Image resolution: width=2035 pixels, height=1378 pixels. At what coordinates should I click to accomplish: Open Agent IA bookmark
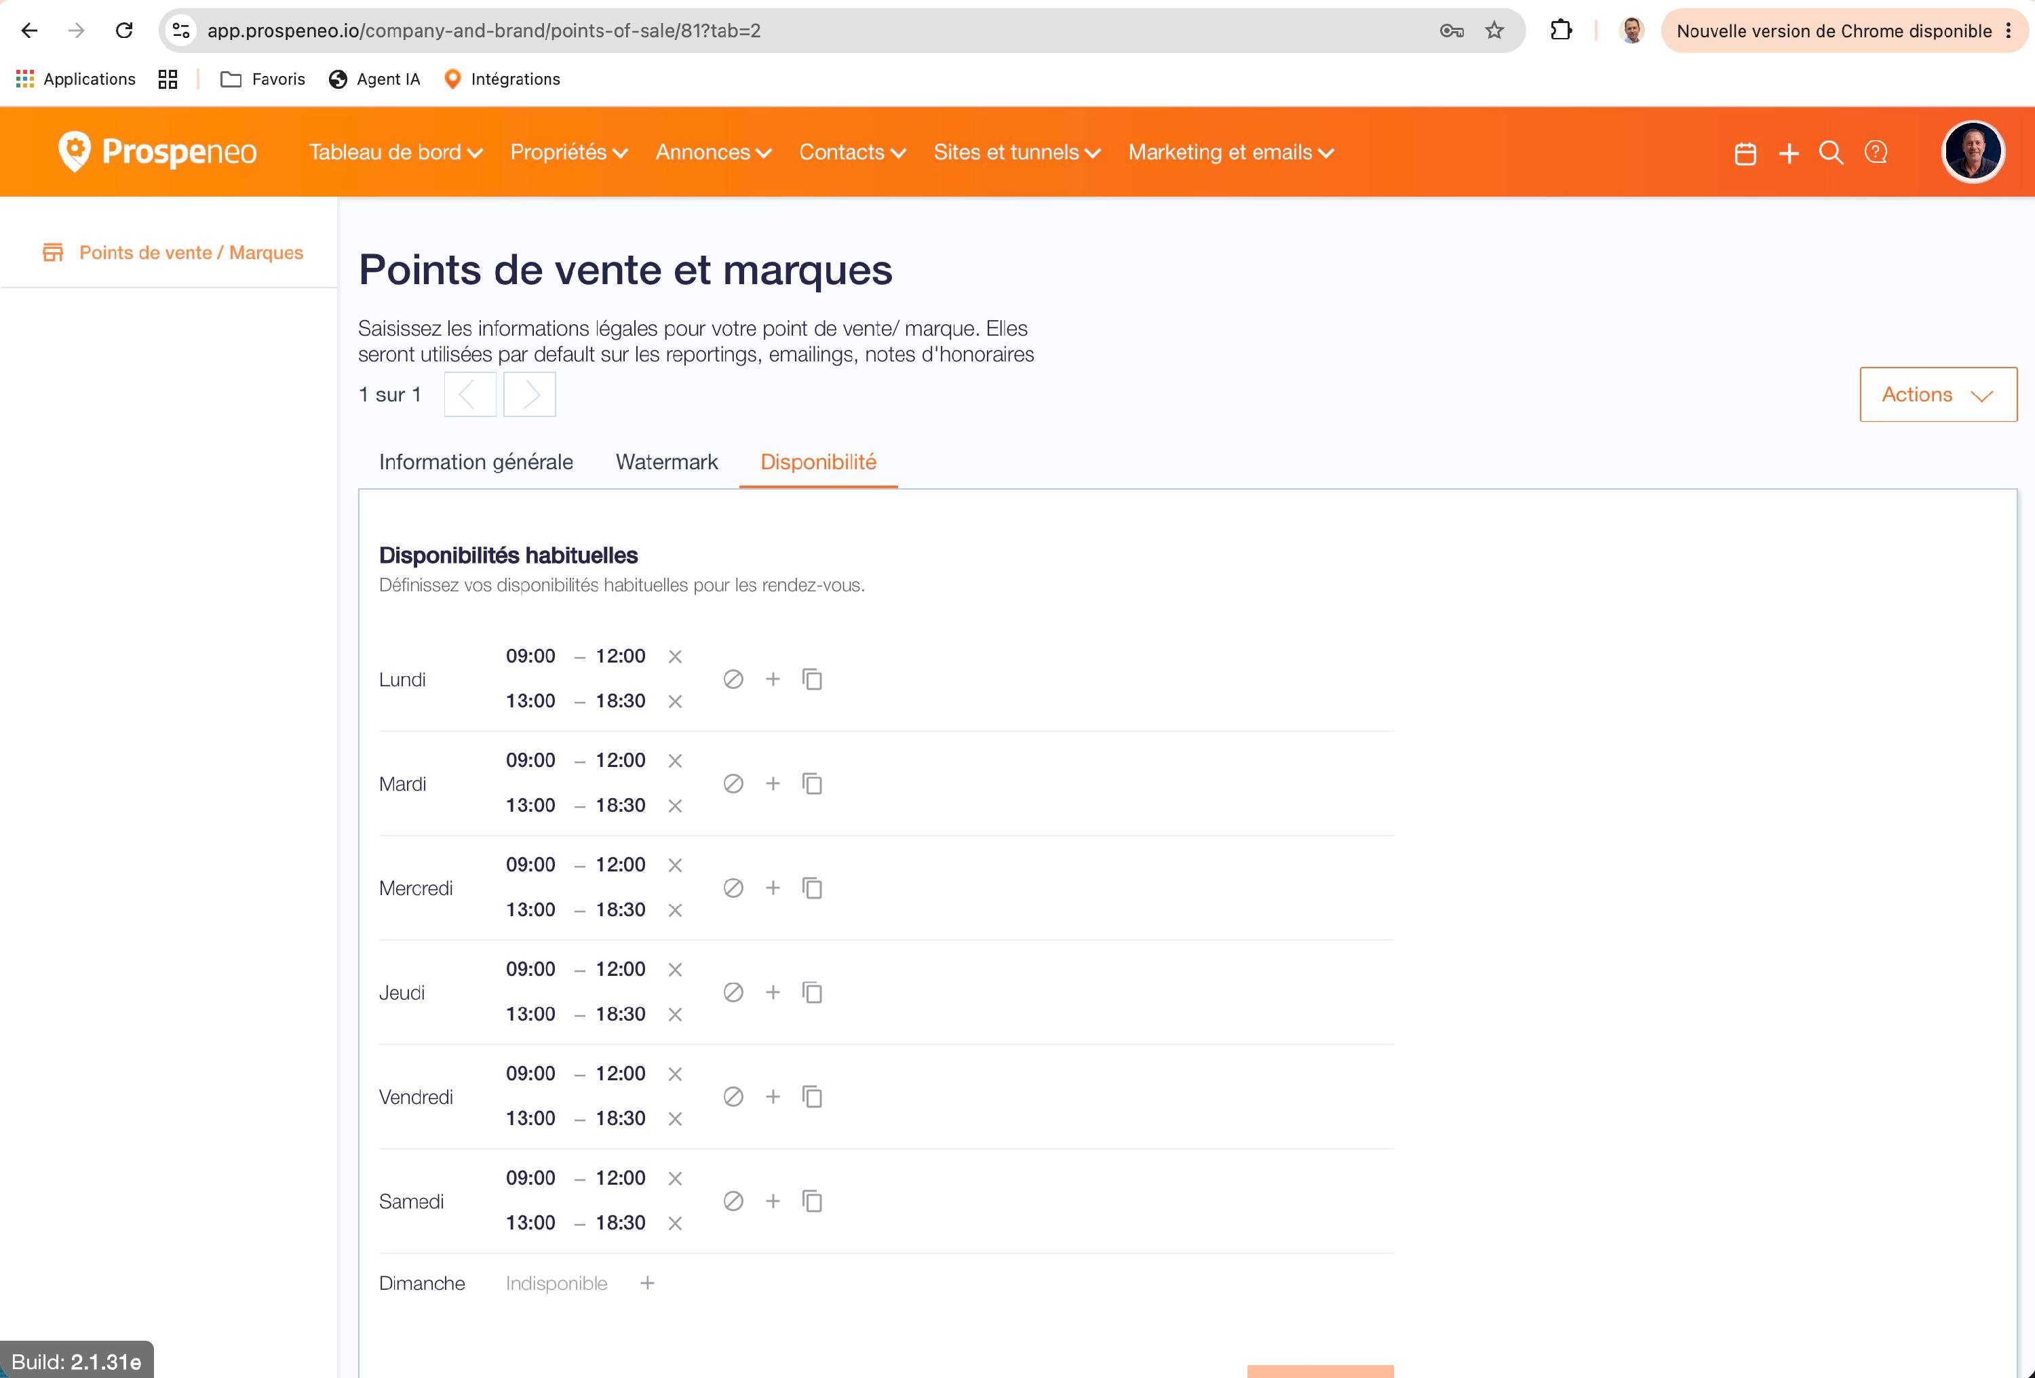(374, 79)
